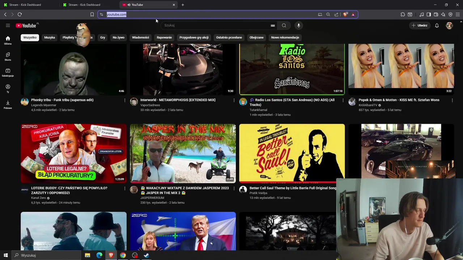Go to Główna in the sidebar
463x260 pixels.
coord(8,40)
